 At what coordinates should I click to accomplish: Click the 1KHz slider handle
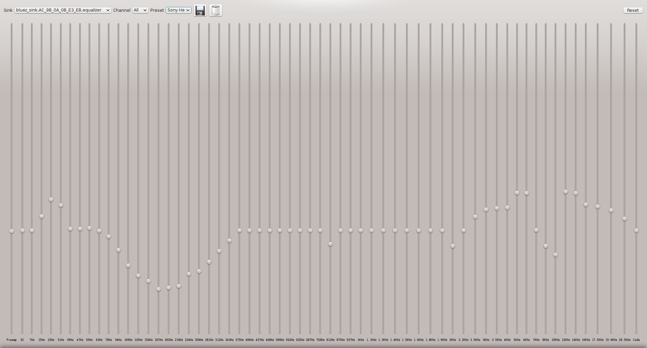361,230
